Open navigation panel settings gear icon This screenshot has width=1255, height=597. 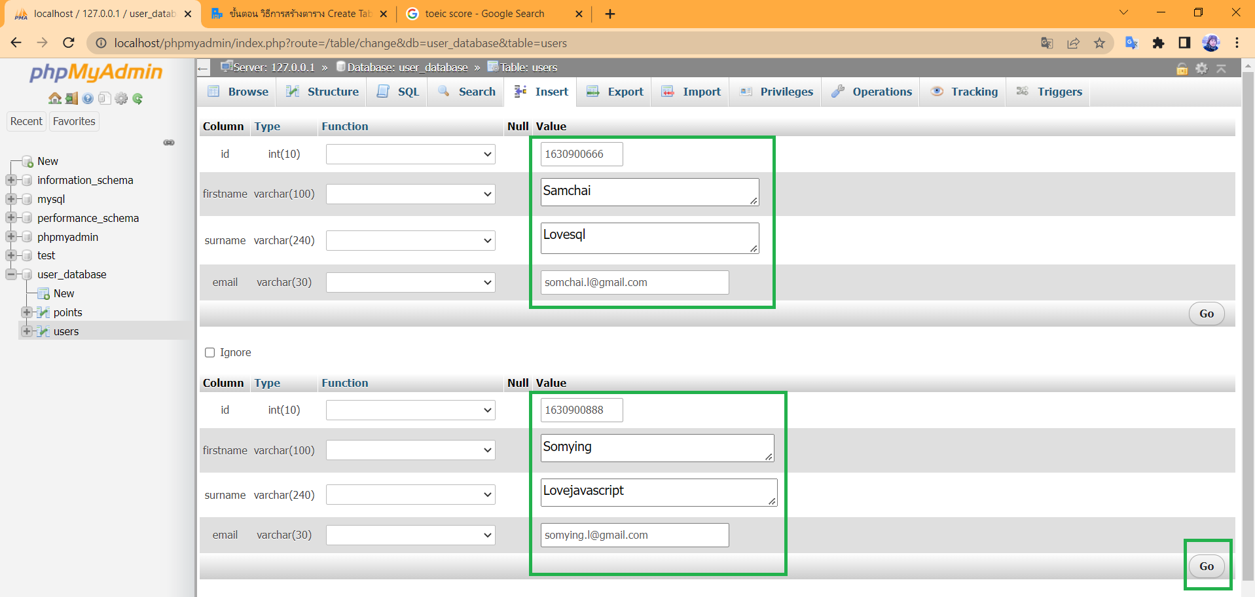tap(121, 99)
